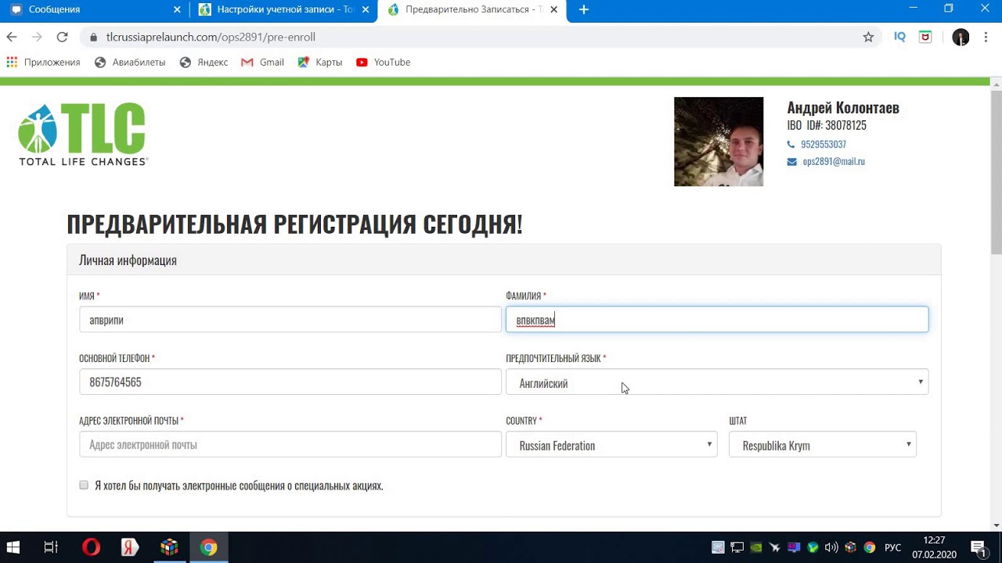Open the Карты bookmark
Screen dimensions: 1002x563
pos(320,63)
